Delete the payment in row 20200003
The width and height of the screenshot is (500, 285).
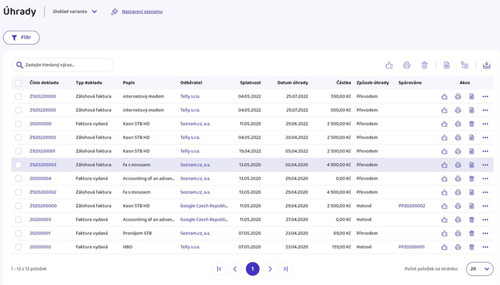(x=472, y=220)
